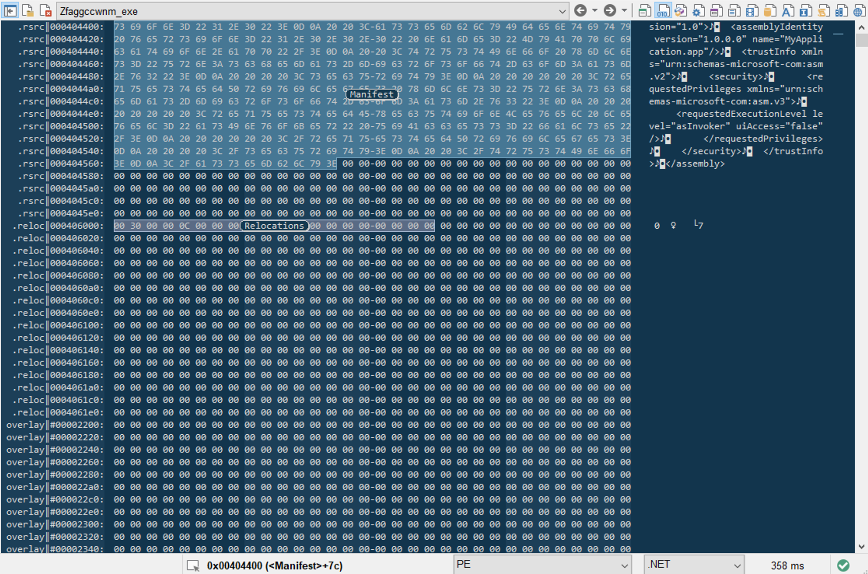The height and width of the screenshot is (574, 868).
Task: Expand the back history dropdown arrow
Action: [x=595, y=10]
